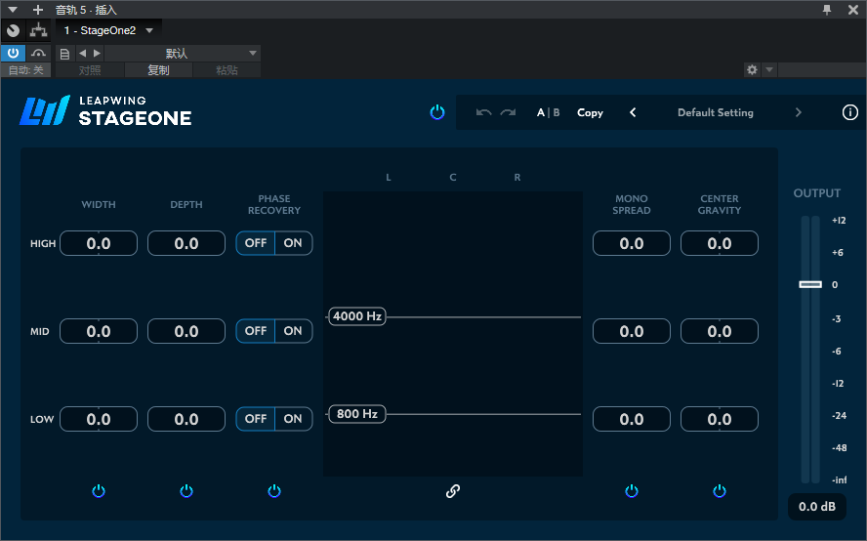Toggle the Width section power icon

[99, 490]
